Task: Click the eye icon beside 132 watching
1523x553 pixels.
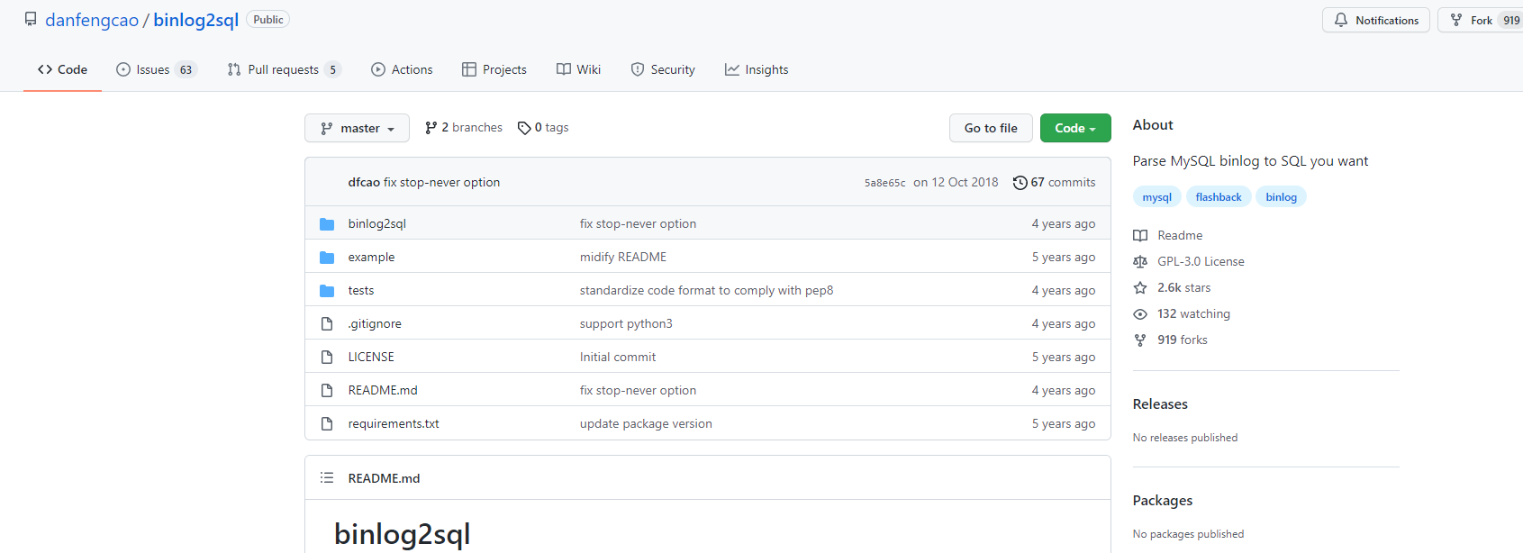Action: (x=1140, y=313)
